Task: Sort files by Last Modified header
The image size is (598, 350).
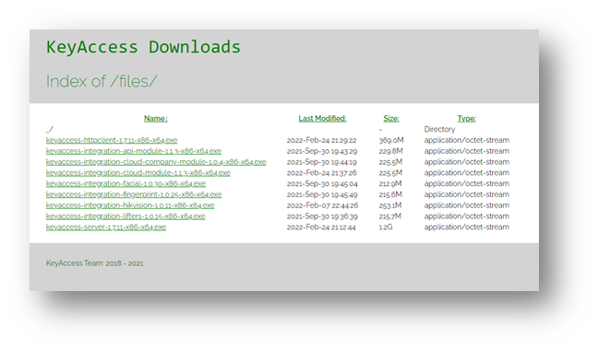Action: [322, 118]
